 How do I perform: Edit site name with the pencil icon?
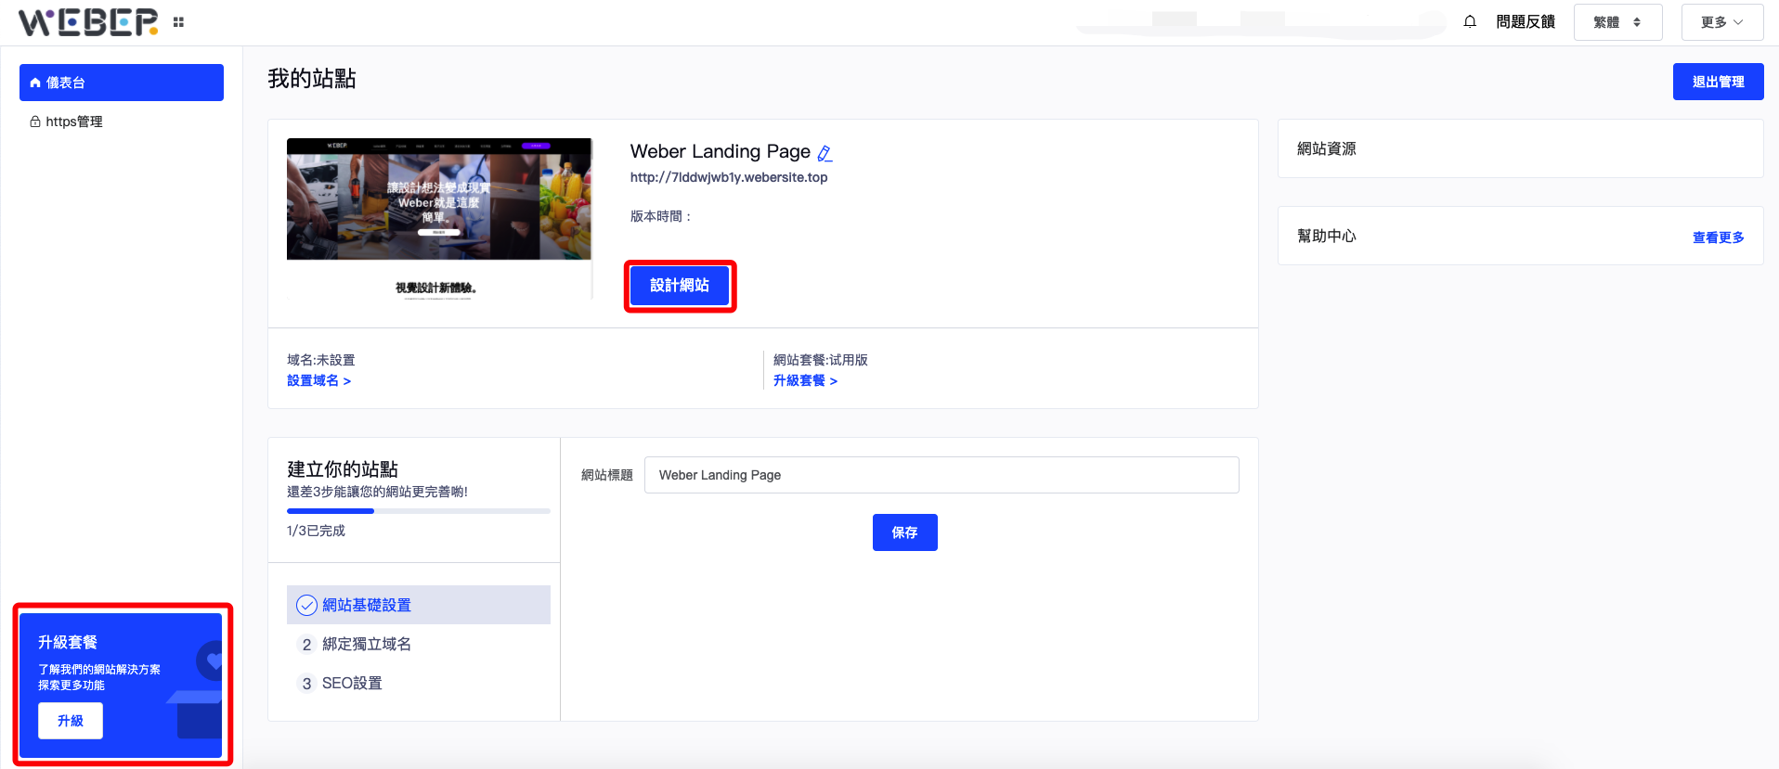coord(825,153)
